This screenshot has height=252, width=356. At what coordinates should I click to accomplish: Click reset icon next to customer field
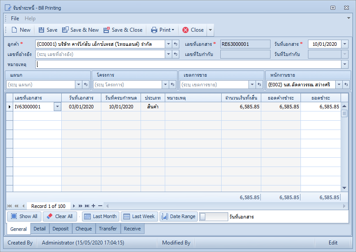[175, 44]
